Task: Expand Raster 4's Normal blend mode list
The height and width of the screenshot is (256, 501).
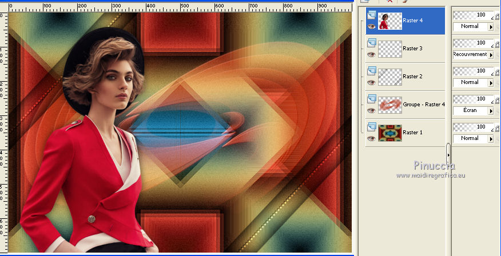Action: (x=491, y=27)
